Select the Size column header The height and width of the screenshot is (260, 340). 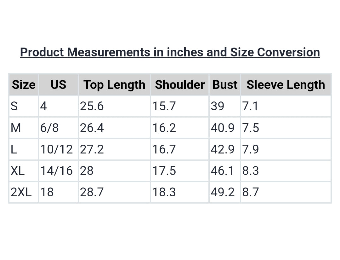point(24,85)
